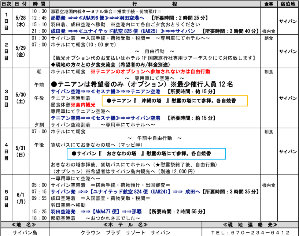The width and height of the screenshot is (299, 236).
Task: Click the テニアン空港 to サイパン空港 Cessna line
Action: pos(106,118)
